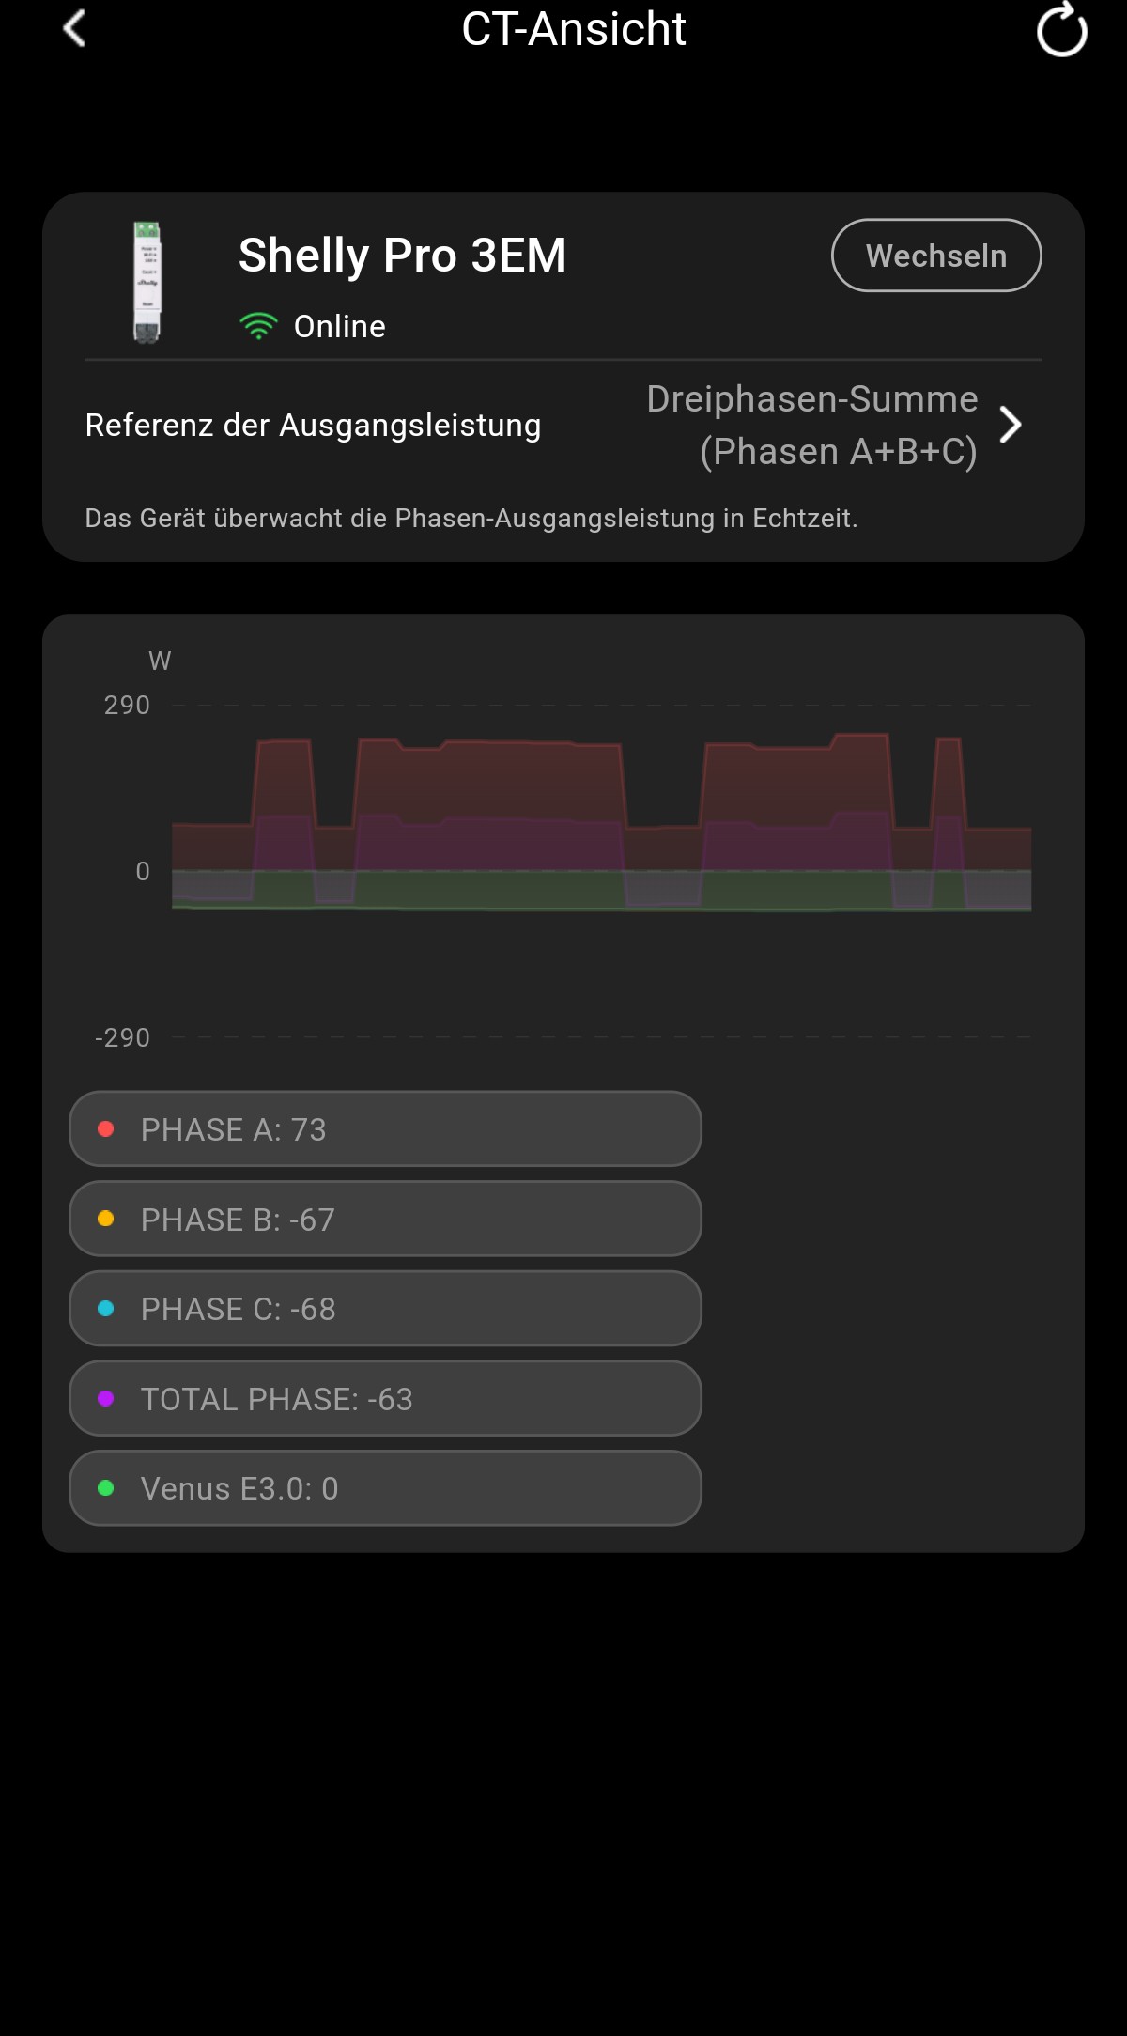
Task: Open the output reference chevron arrow
Action: 1011,425
